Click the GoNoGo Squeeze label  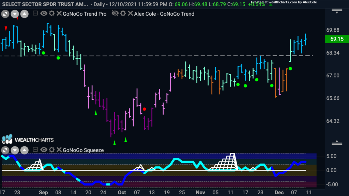(83, 150)
